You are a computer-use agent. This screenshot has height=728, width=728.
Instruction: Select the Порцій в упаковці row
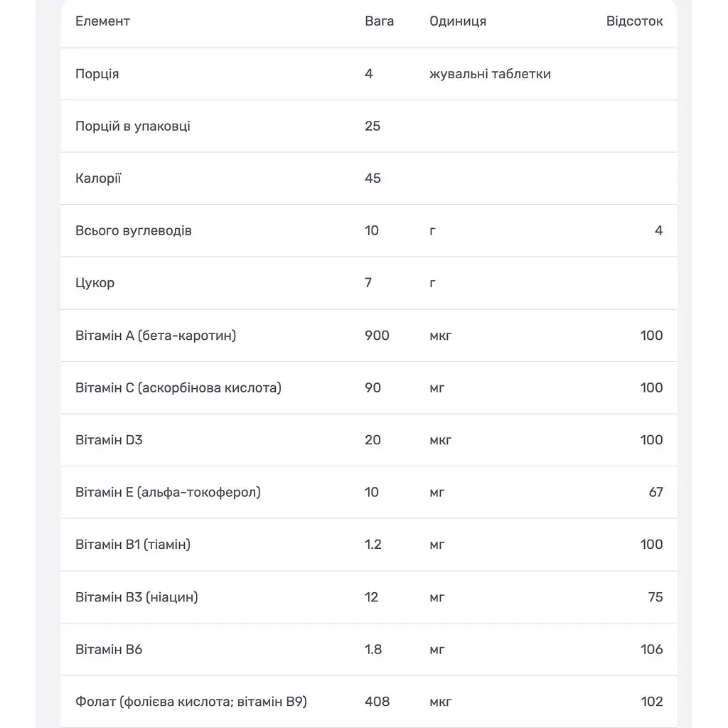click(369, 126)
